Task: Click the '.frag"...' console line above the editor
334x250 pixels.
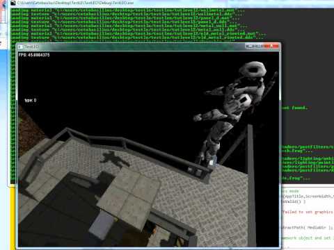Action: (296, 178)
